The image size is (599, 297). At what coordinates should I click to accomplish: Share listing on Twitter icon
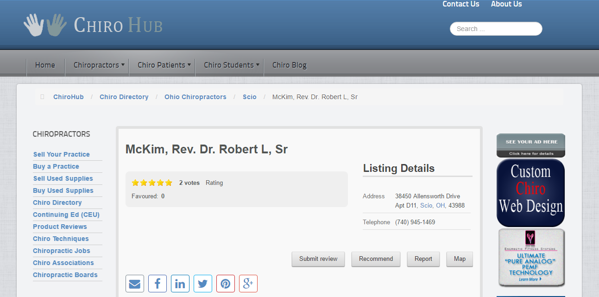pyautogui.click(x=203, y=284)
